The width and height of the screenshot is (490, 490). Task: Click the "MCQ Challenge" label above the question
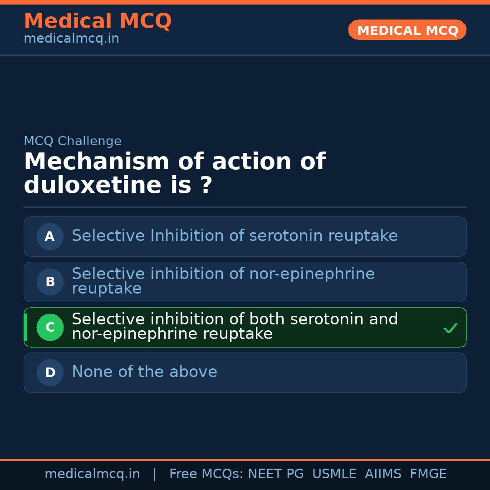point(73,141)
